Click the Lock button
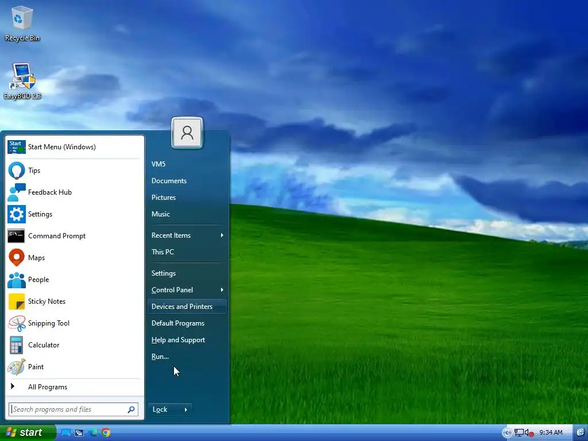This screenshot has height=441, width=588. 164,409
